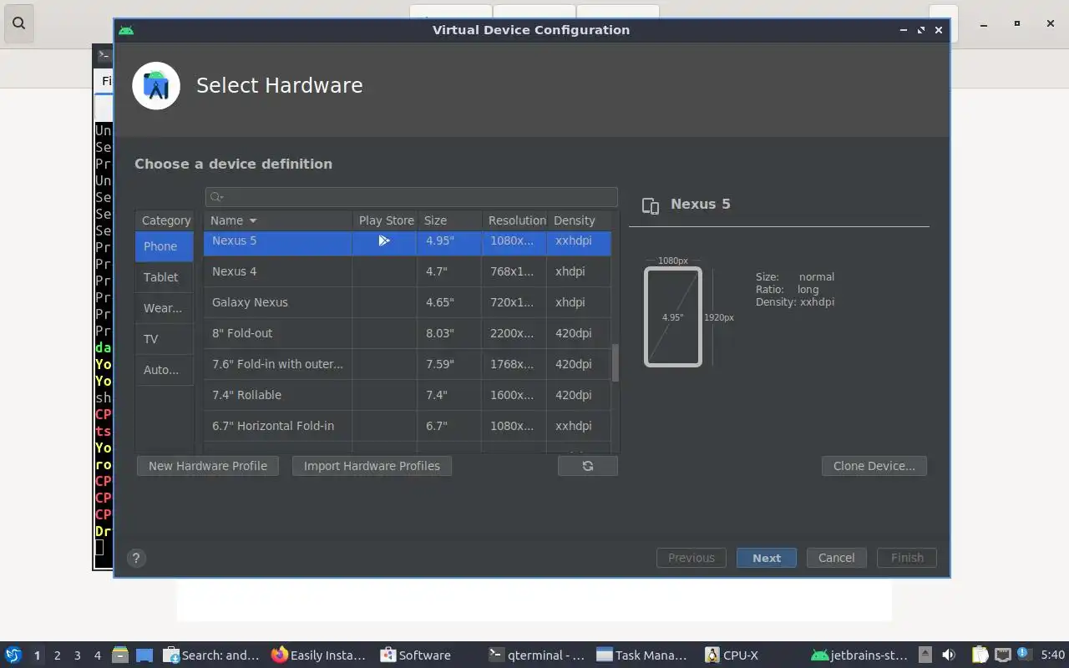Click the 8.03" size cell
The image size is (1069, 668).
pyautogui.click(x=449, y=333)
